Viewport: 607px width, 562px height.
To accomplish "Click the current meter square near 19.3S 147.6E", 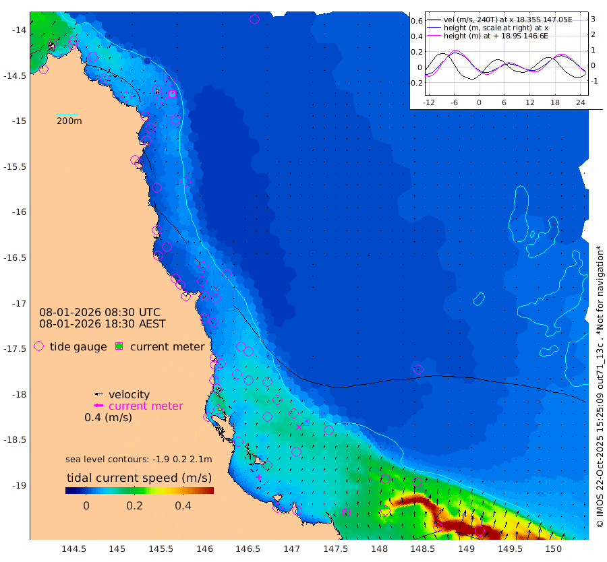I will [347, 513].
